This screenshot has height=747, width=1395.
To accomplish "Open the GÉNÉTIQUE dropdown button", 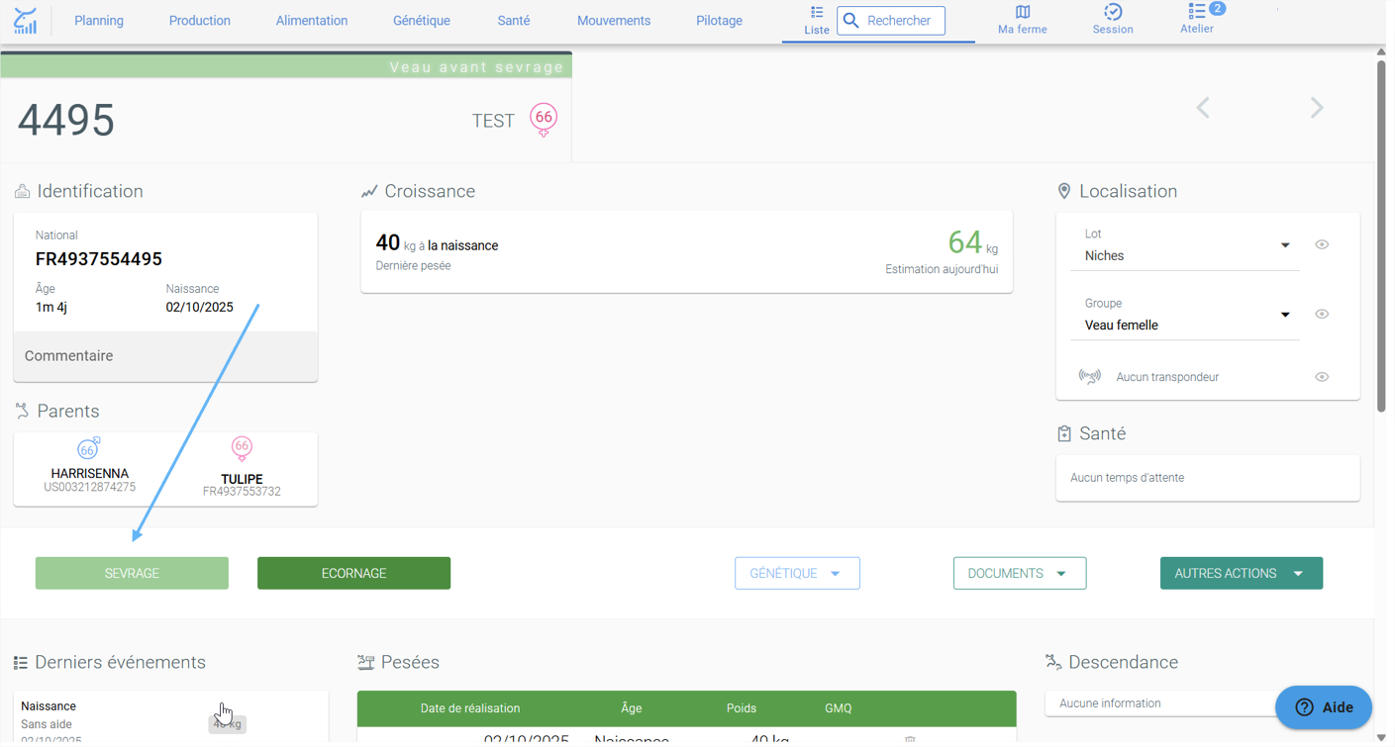I will tap(797, 573).
